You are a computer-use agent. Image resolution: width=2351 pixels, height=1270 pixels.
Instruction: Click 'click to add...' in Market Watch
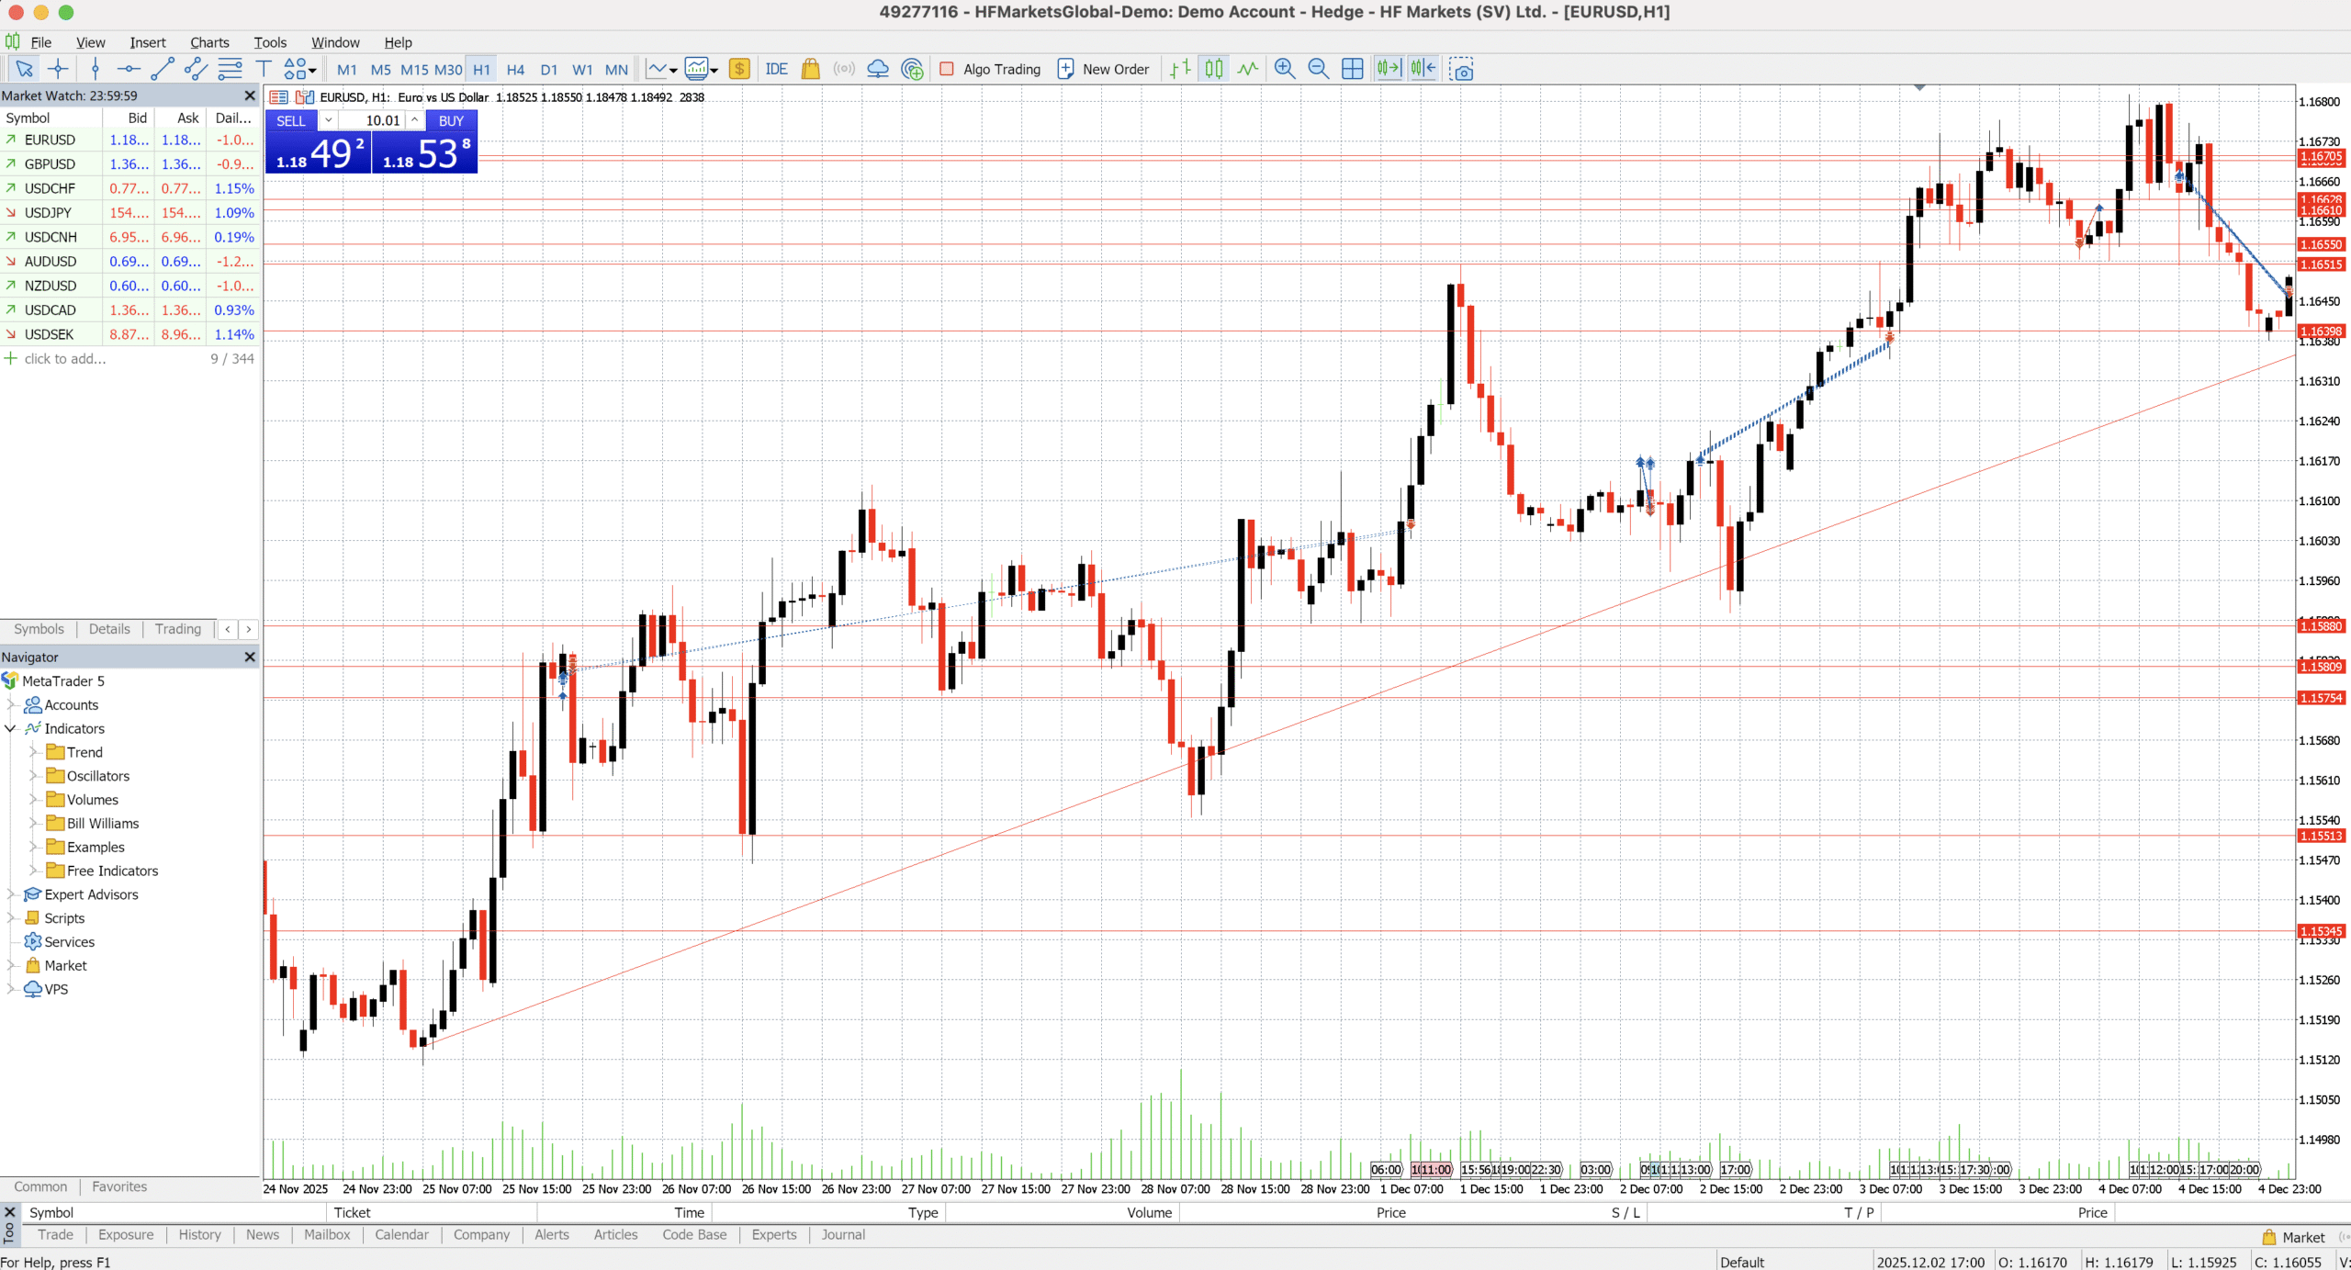pyautogui.click(x=64, y=358)
